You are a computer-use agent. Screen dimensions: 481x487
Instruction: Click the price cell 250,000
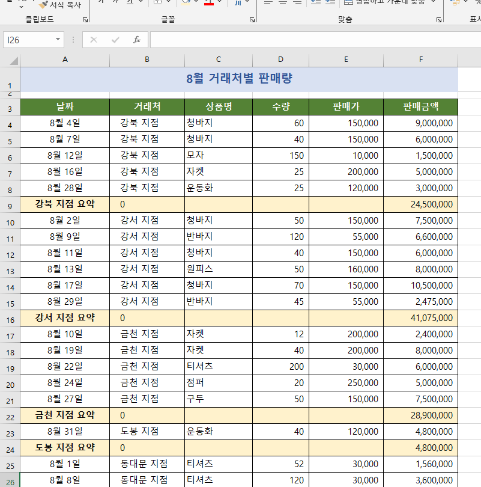click(346, 383)
